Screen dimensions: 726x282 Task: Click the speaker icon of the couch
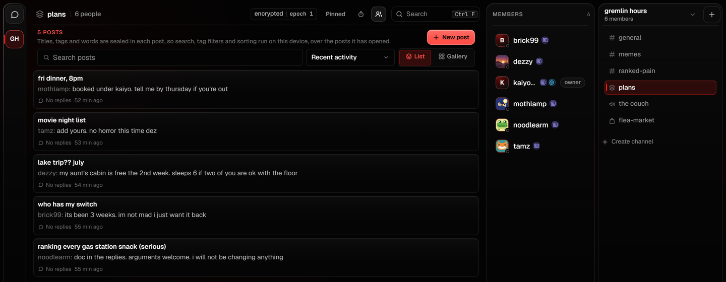[x=612, y=104]
